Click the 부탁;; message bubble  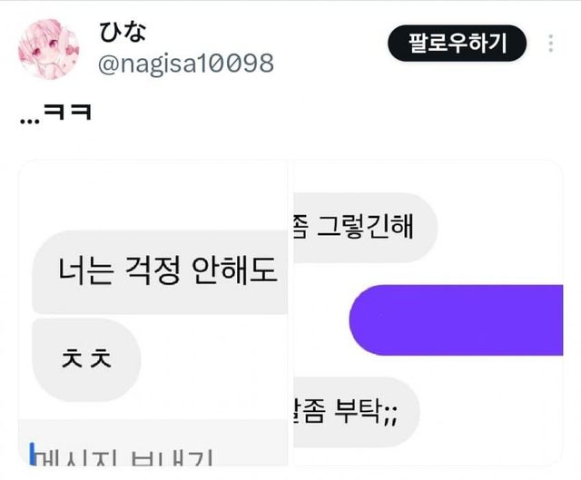click(x=357, y=412)
